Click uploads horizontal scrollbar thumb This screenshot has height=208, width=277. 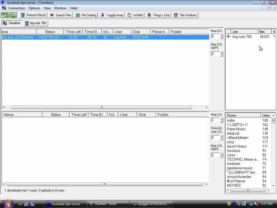[105, 184]
